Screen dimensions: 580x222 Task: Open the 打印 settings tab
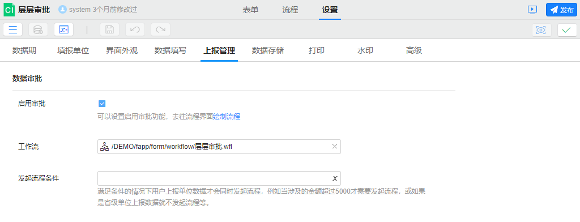click(317, 51)
